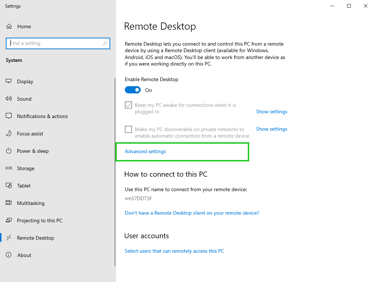The height and width of the screenshot is (282, 374).
Task: Click the Focus assist moon icon
Action: [9, 134]
